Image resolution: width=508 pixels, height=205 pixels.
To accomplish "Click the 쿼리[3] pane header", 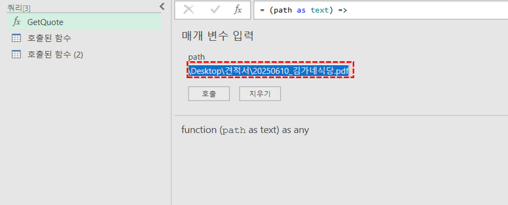I will (x=19, y=8).
